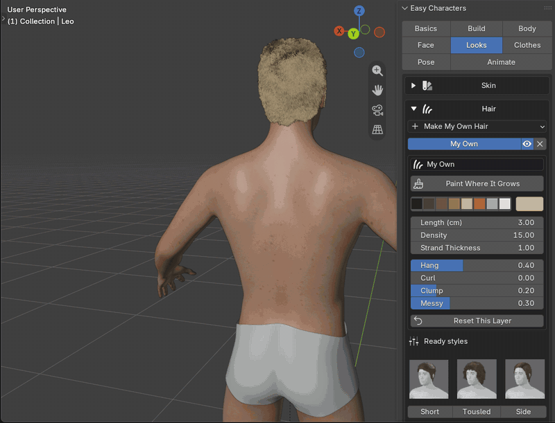Pick the dark brown hair swatch
The height and width of the screenshot is (423, 555).
429,204
